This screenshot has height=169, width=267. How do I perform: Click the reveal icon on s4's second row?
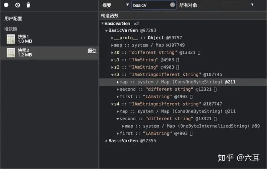[215, 119]
